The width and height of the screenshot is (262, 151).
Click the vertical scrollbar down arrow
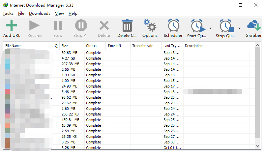click(x=258, y=145)
